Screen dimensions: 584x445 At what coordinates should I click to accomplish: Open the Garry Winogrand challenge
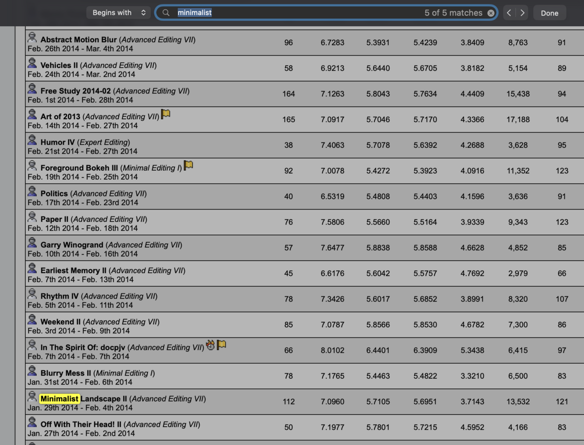click(x=72, y=245)
